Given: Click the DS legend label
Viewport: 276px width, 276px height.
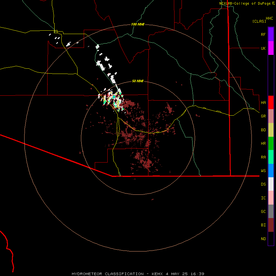Looking at the screenshot, I should [x=263, y=184].
